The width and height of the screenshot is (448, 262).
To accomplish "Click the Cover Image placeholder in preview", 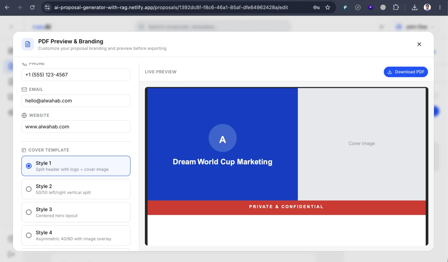I will point(362,143).
